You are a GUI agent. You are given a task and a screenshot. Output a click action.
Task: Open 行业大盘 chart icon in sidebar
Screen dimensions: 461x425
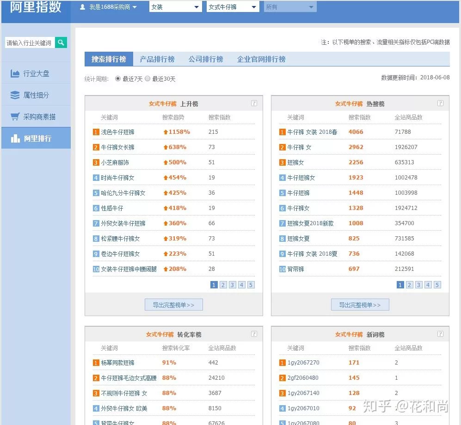point(15,73)
